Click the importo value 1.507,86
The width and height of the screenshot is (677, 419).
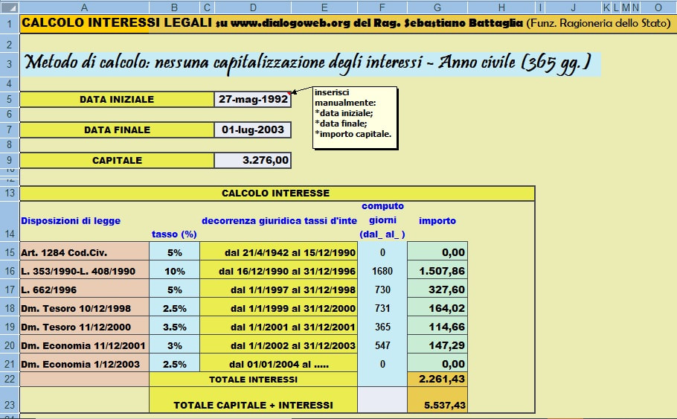click(437, 272)
